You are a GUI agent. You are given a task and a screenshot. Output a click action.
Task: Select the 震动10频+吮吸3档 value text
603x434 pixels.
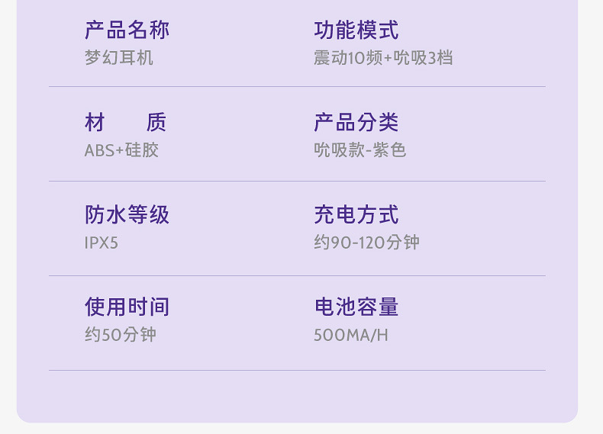point(383,58)
